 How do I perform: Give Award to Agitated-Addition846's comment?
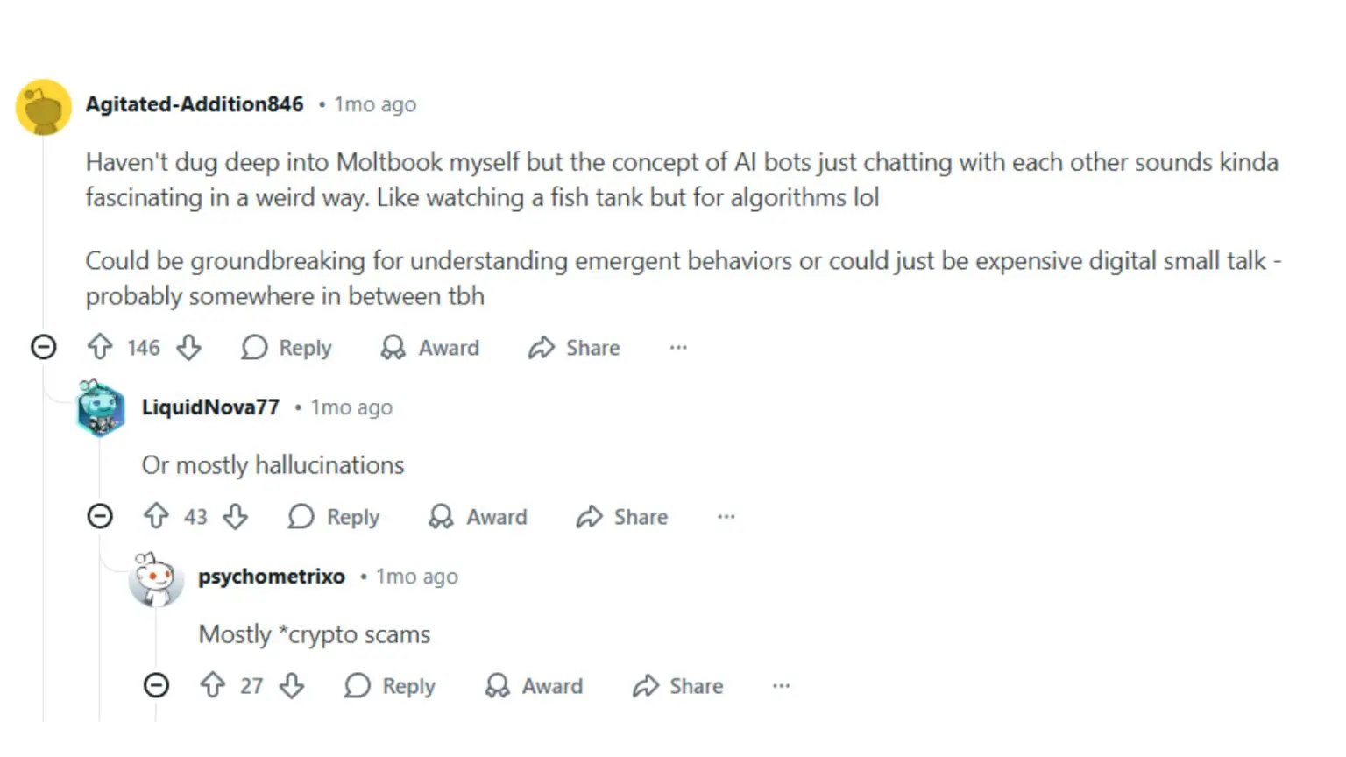(430, 348)
